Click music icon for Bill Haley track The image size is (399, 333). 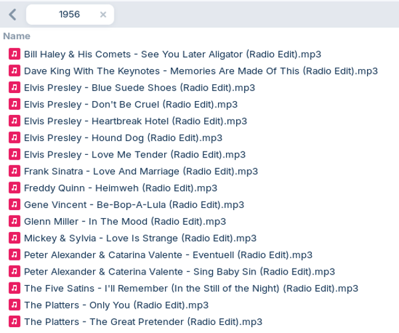tap(15, 54)
